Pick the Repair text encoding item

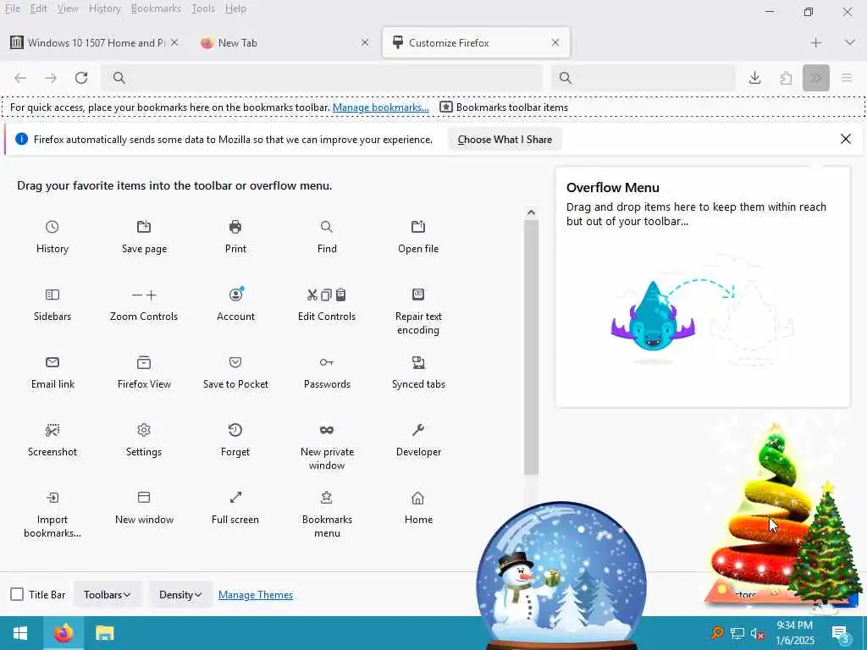point(418,311)
